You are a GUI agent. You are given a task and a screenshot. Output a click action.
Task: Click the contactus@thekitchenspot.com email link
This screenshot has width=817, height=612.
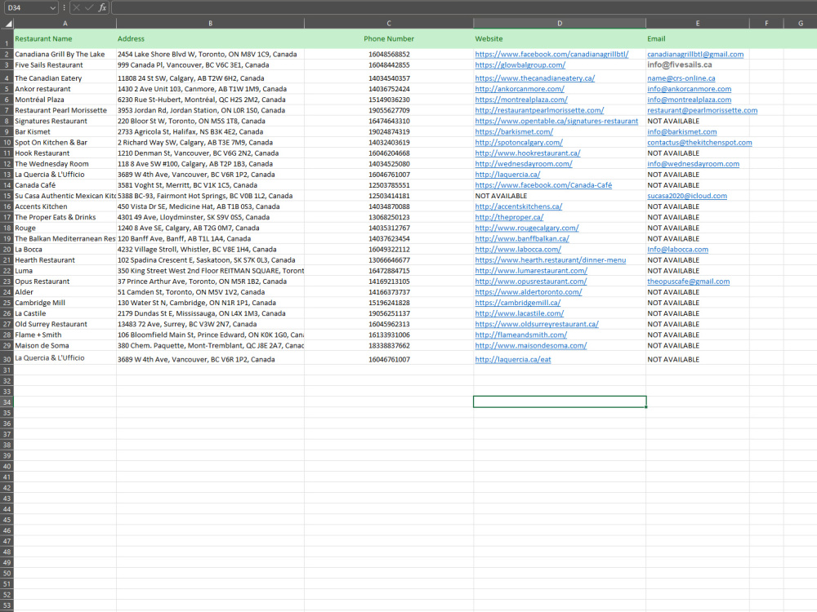(699, 143)
